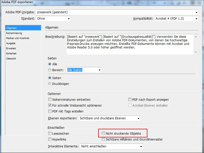The image size is (204, 153).
Task: Select the Marken und Anschnitt category
Action: (x=23, y=38)
